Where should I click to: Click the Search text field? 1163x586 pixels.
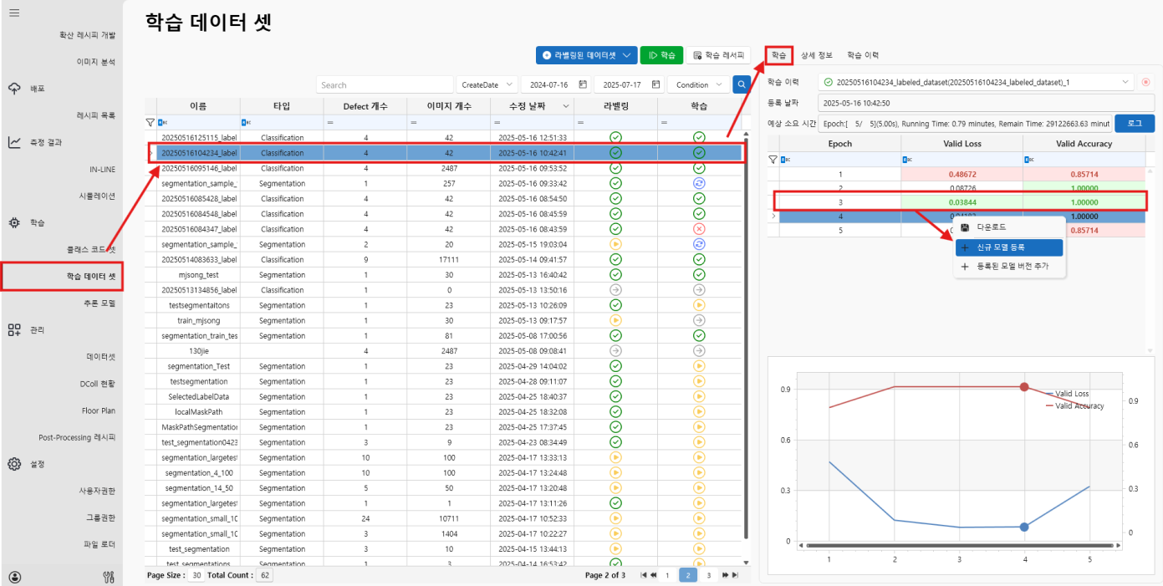coord(384,84)
